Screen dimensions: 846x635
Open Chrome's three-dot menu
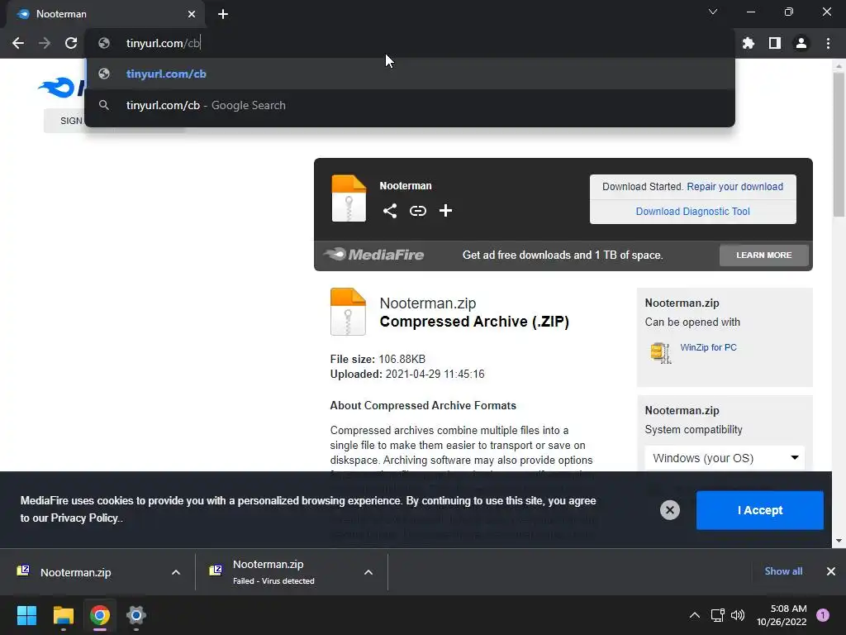[828, 43]
